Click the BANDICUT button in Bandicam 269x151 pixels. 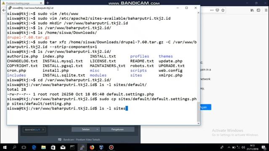34,130
